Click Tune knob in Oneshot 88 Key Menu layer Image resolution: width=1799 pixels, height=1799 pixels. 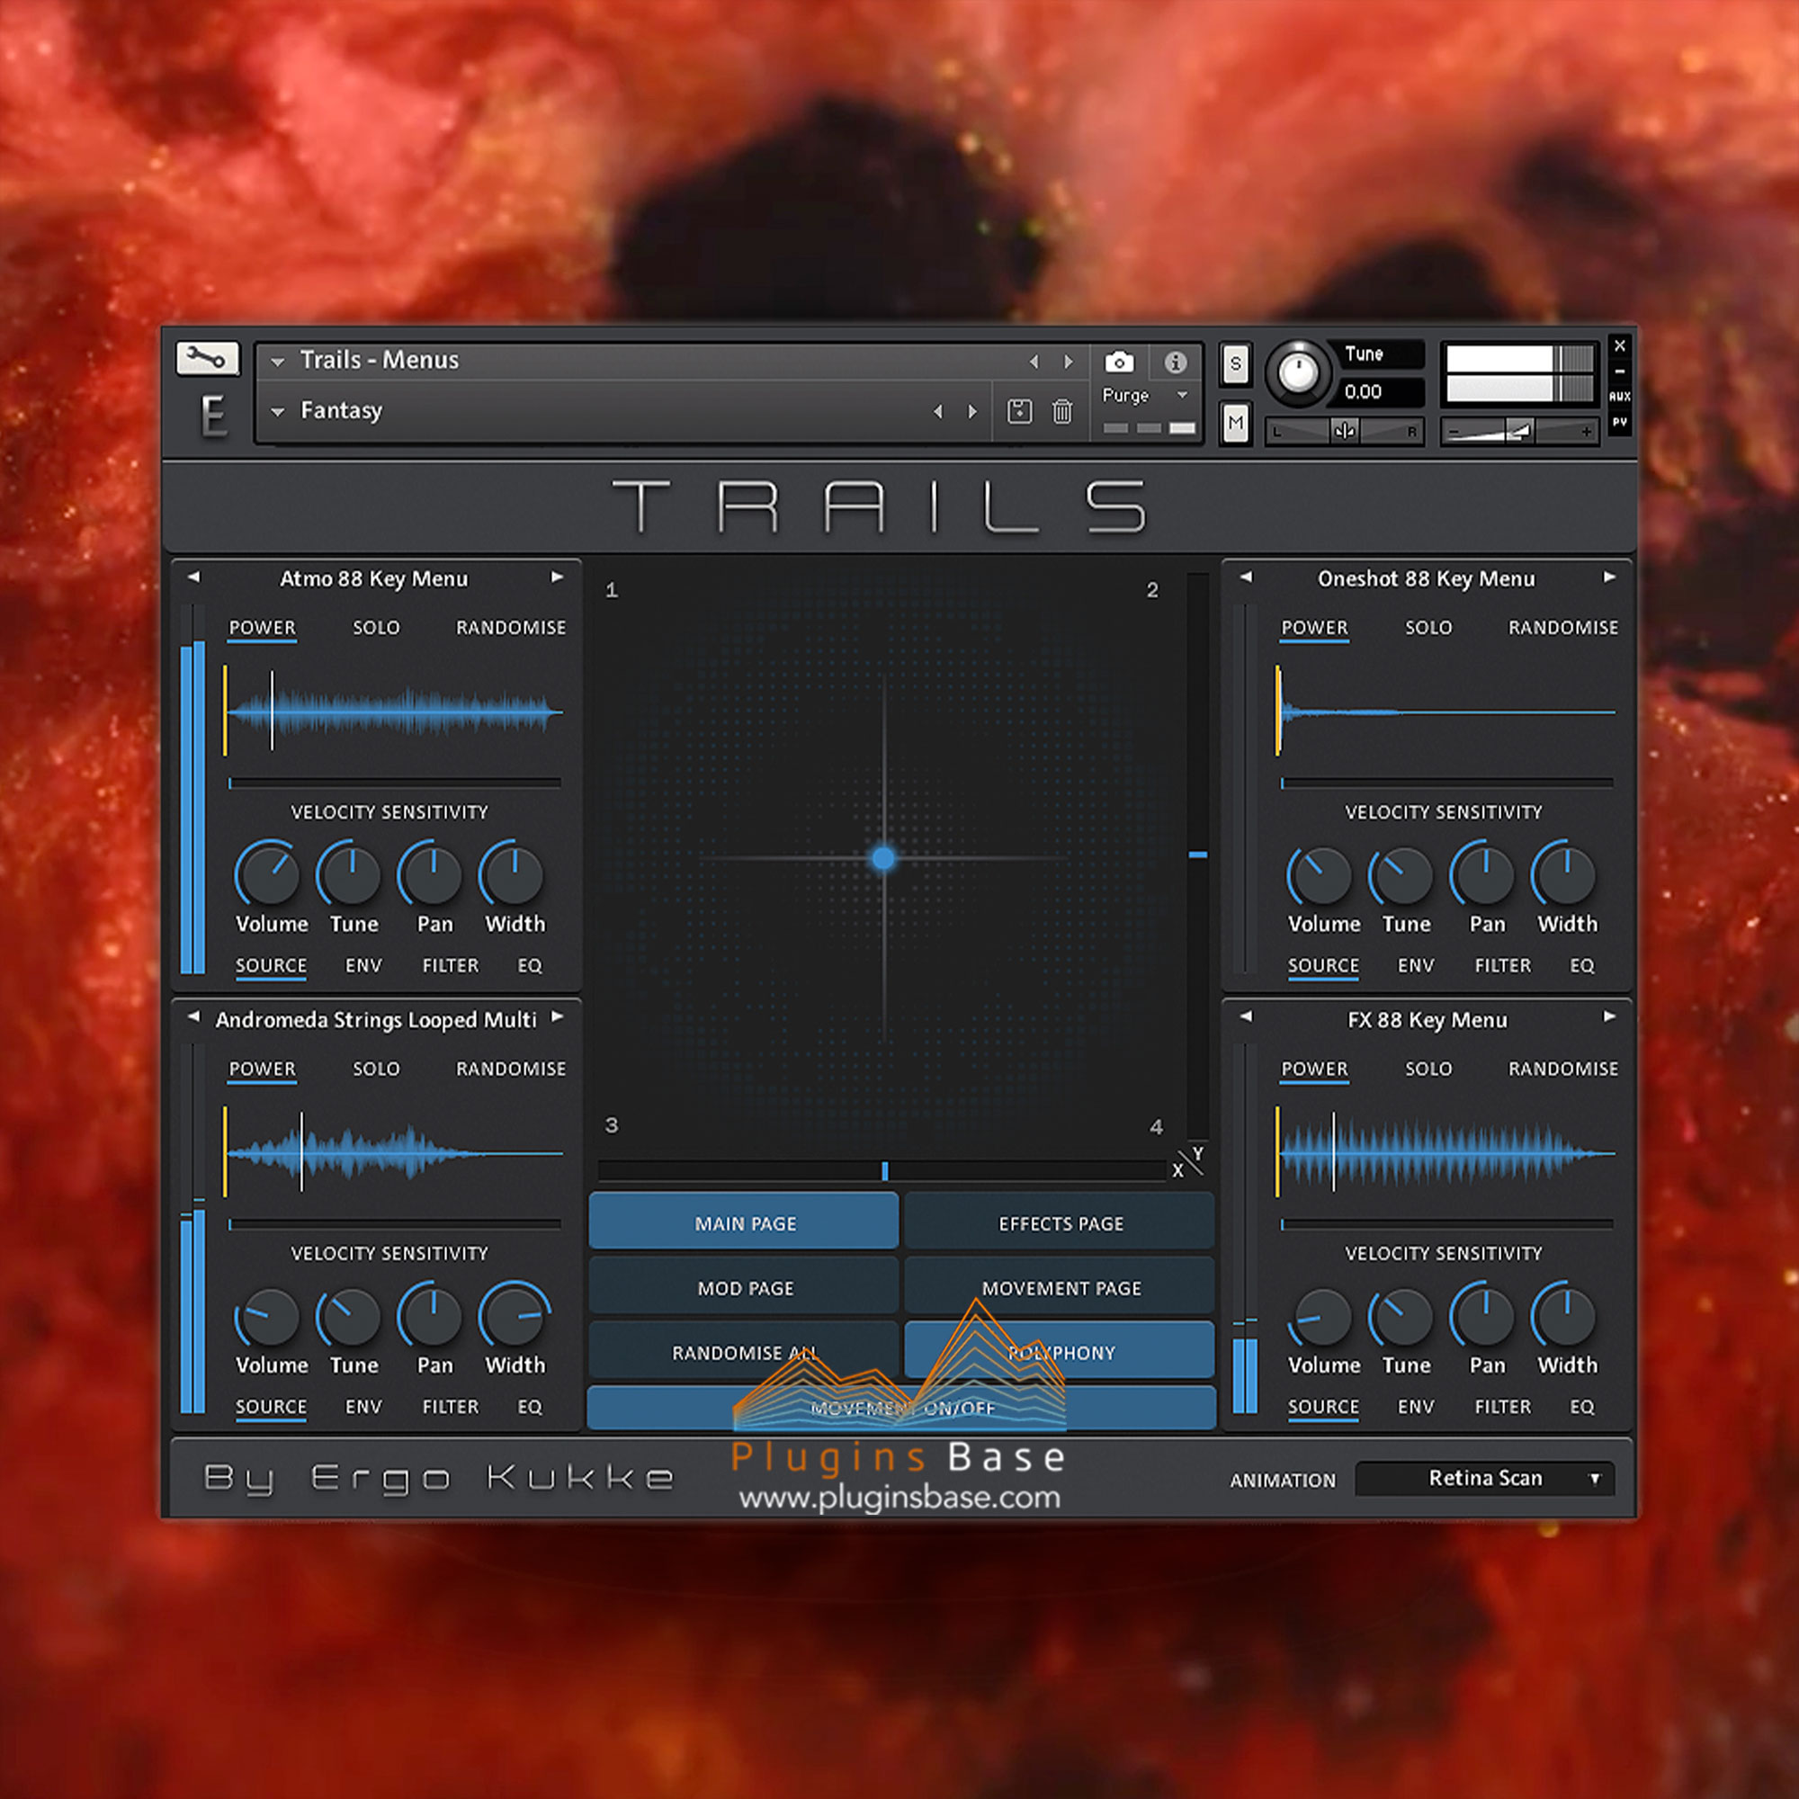1403,874
